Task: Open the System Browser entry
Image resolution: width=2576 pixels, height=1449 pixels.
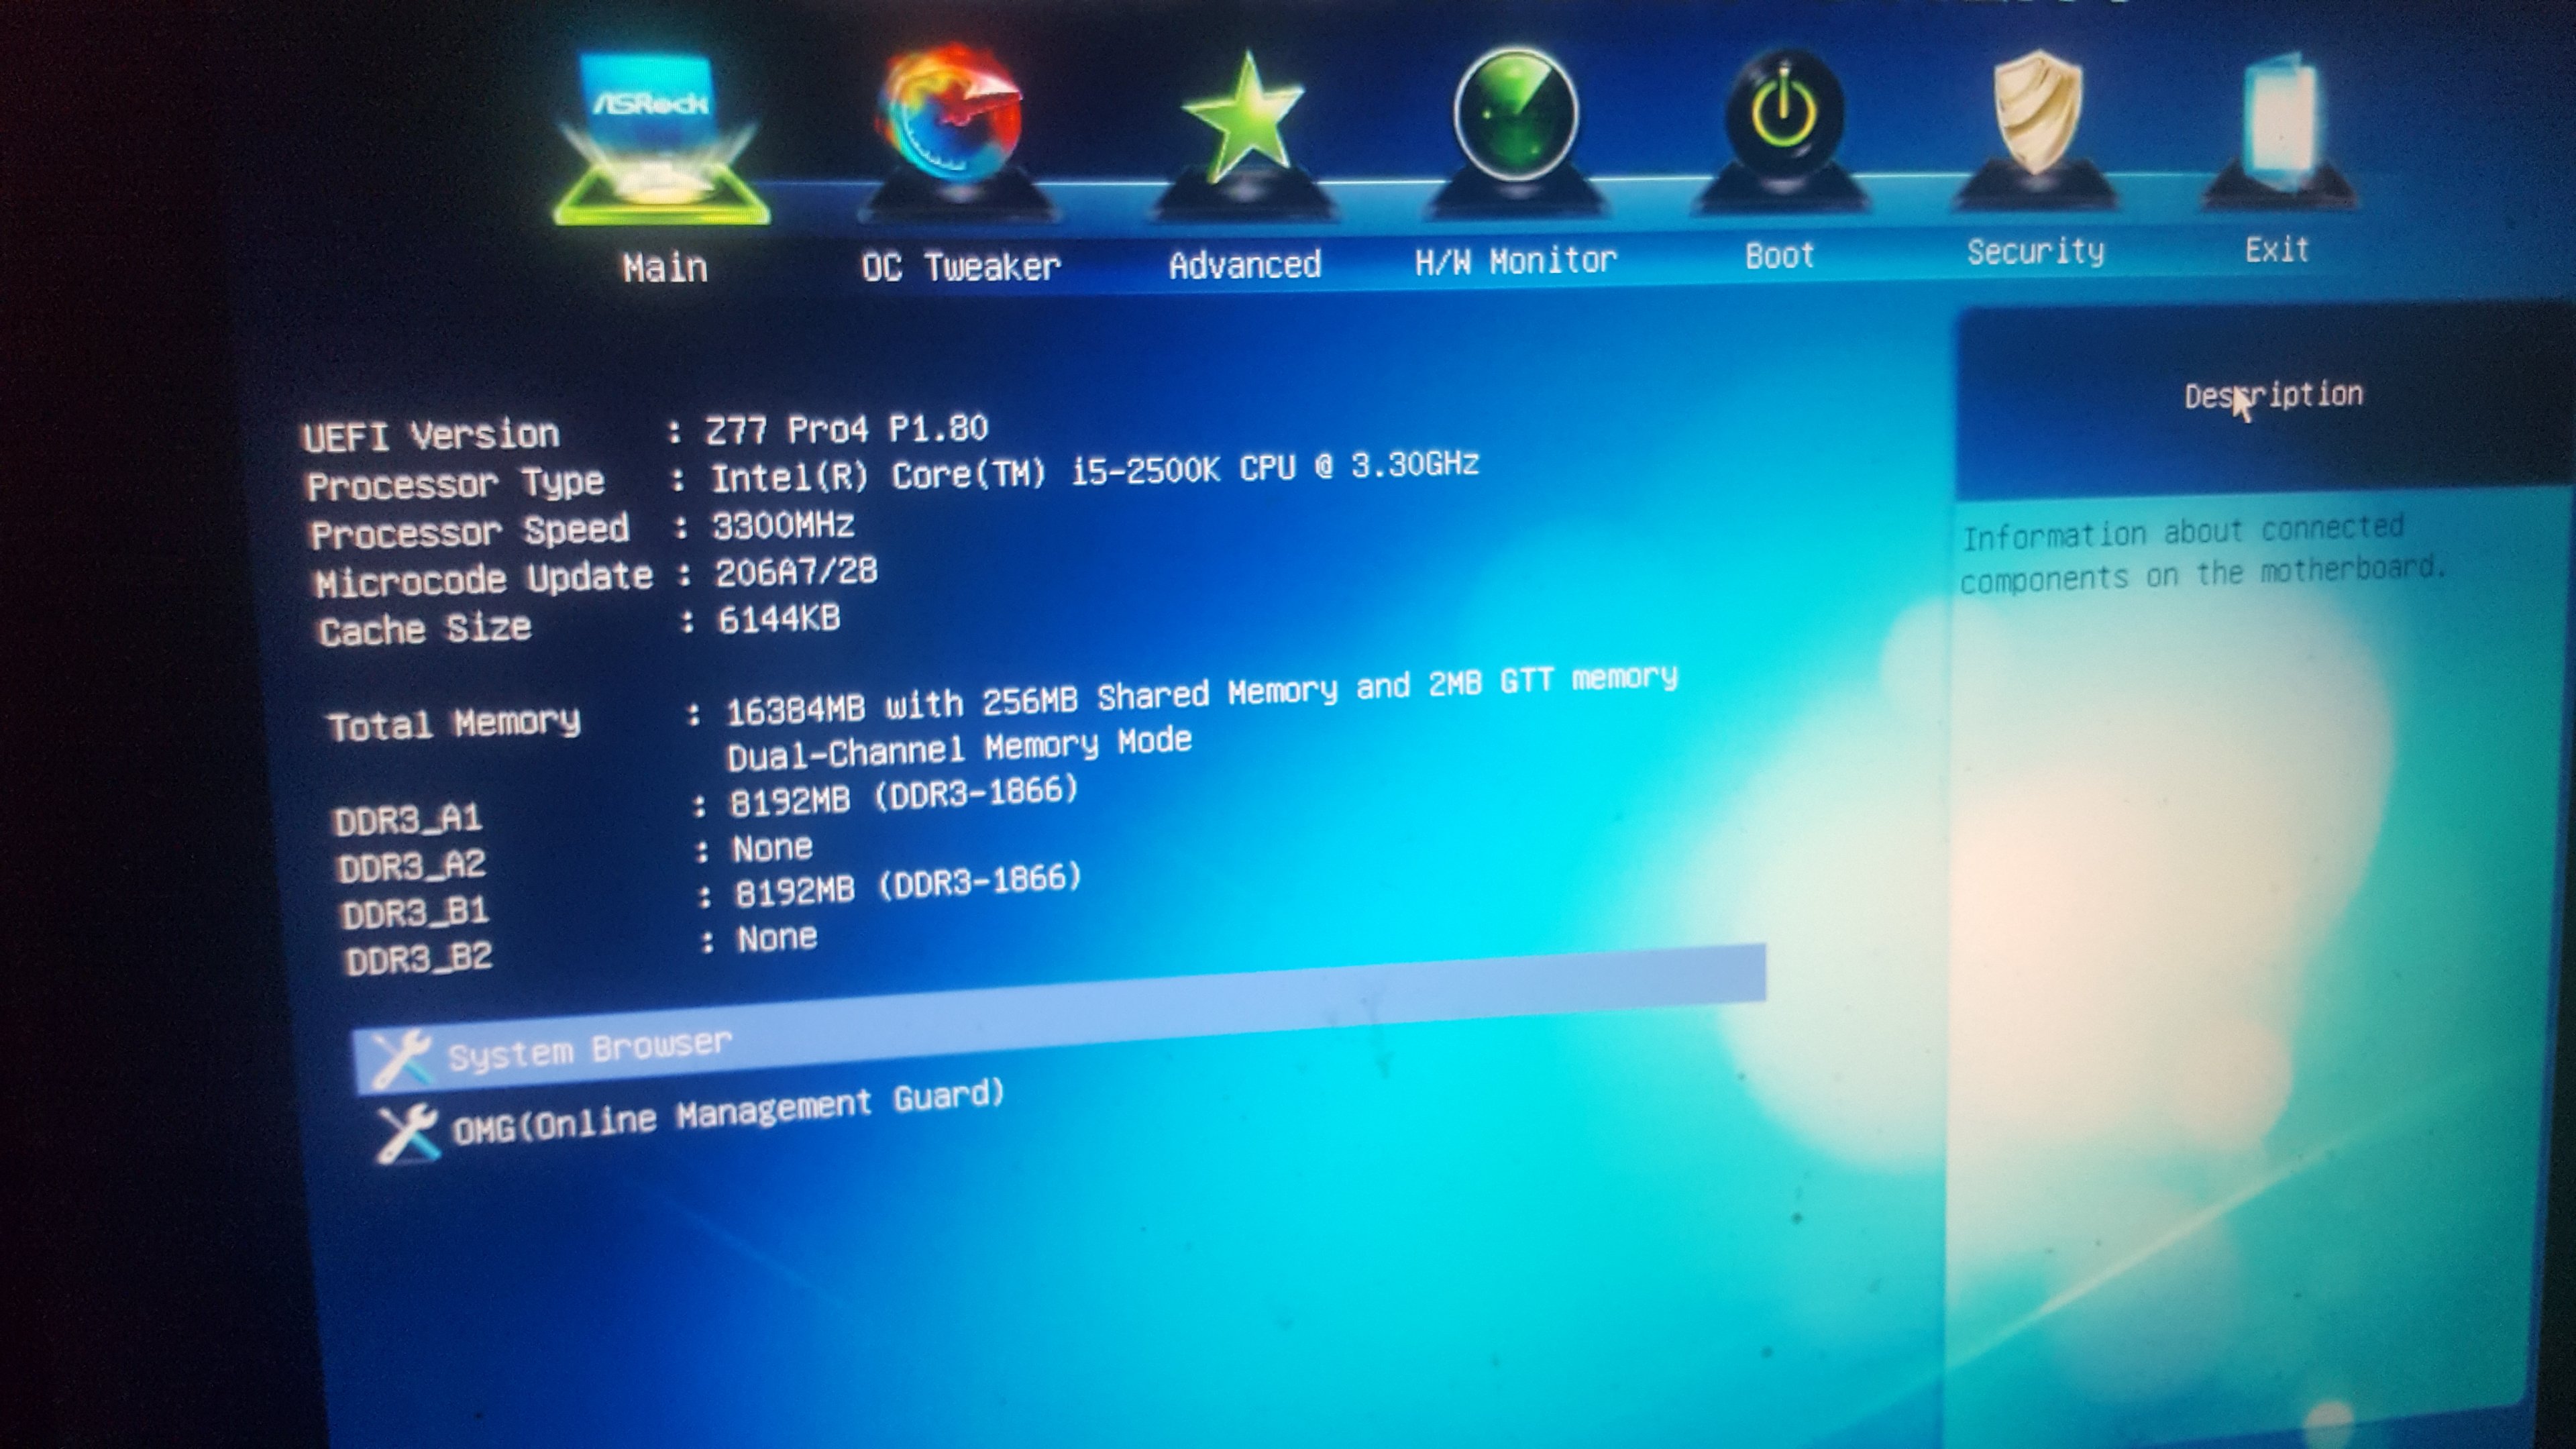Action: pyautogui.click(x=590, y=1050)
